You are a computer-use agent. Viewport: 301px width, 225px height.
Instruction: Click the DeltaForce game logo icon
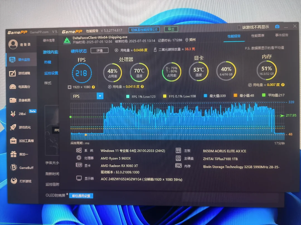(67, 40)
